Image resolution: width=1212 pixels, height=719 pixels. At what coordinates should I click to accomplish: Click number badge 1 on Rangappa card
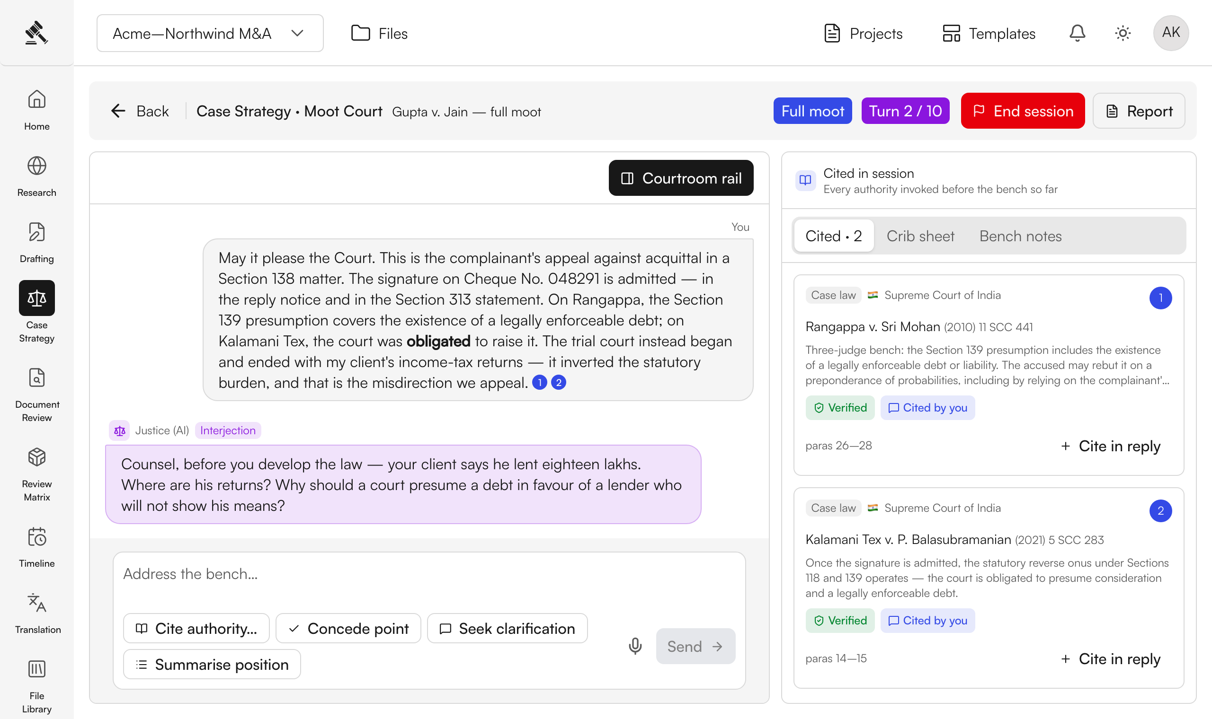pyautogui.click(x=1160, y=298)
